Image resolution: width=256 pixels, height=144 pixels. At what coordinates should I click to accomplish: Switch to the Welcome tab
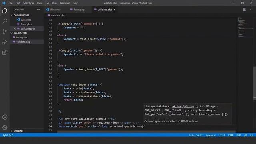pyautogui.click(x=55, y=10)
